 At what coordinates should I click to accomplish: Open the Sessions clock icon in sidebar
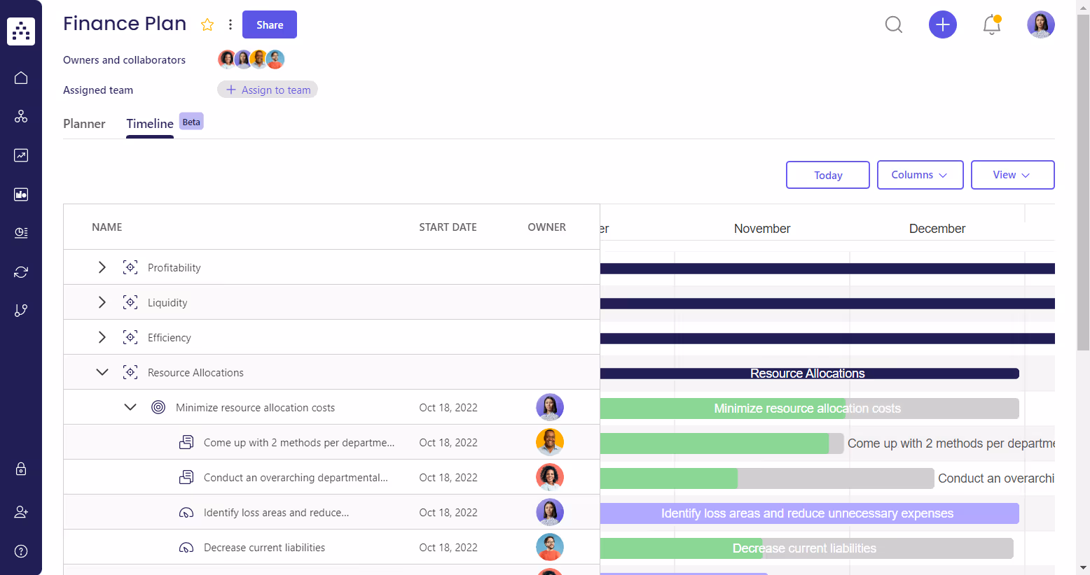[20, 233]
